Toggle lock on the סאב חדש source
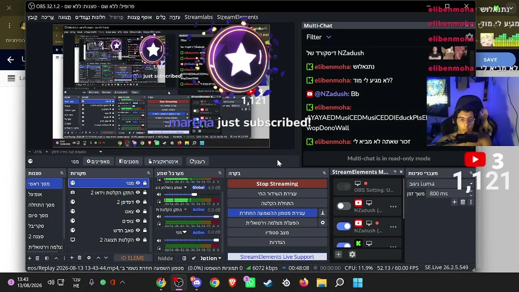Image resolution: width=519 pixels, height=292 pixels. click(145, 230)
